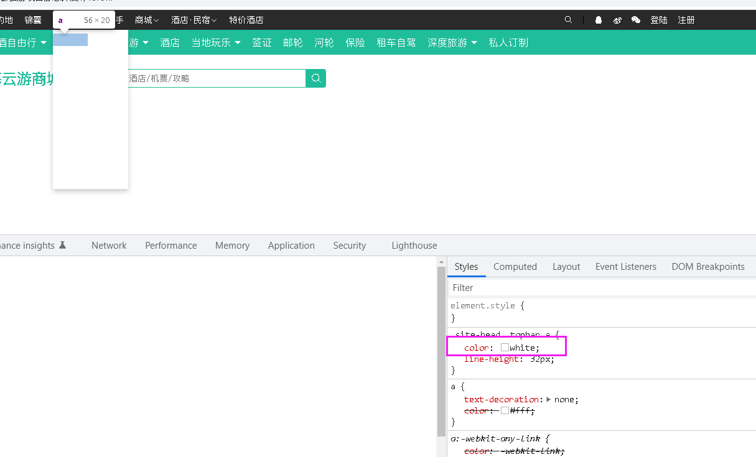Click the Styles pane vertical scrollbar

442,351
